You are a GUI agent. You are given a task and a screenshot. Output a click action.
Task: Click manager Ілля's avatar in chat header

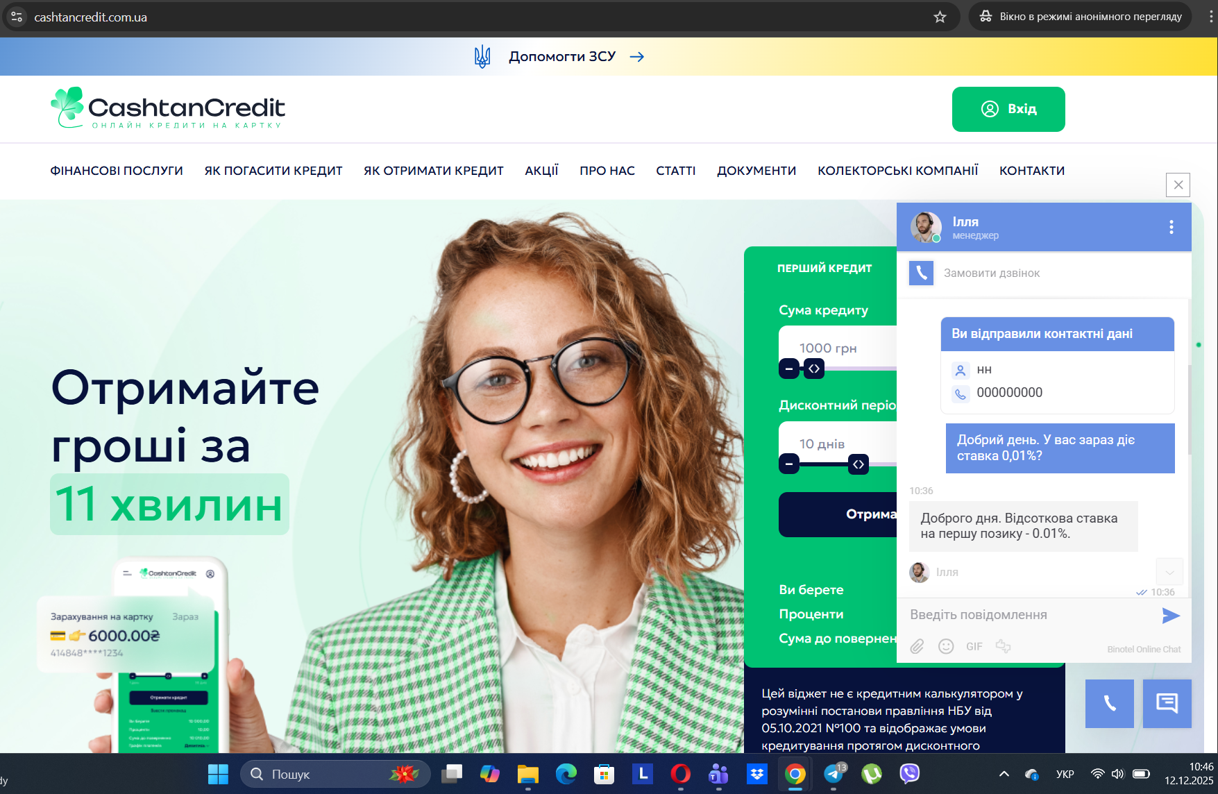tap(926, 227)
